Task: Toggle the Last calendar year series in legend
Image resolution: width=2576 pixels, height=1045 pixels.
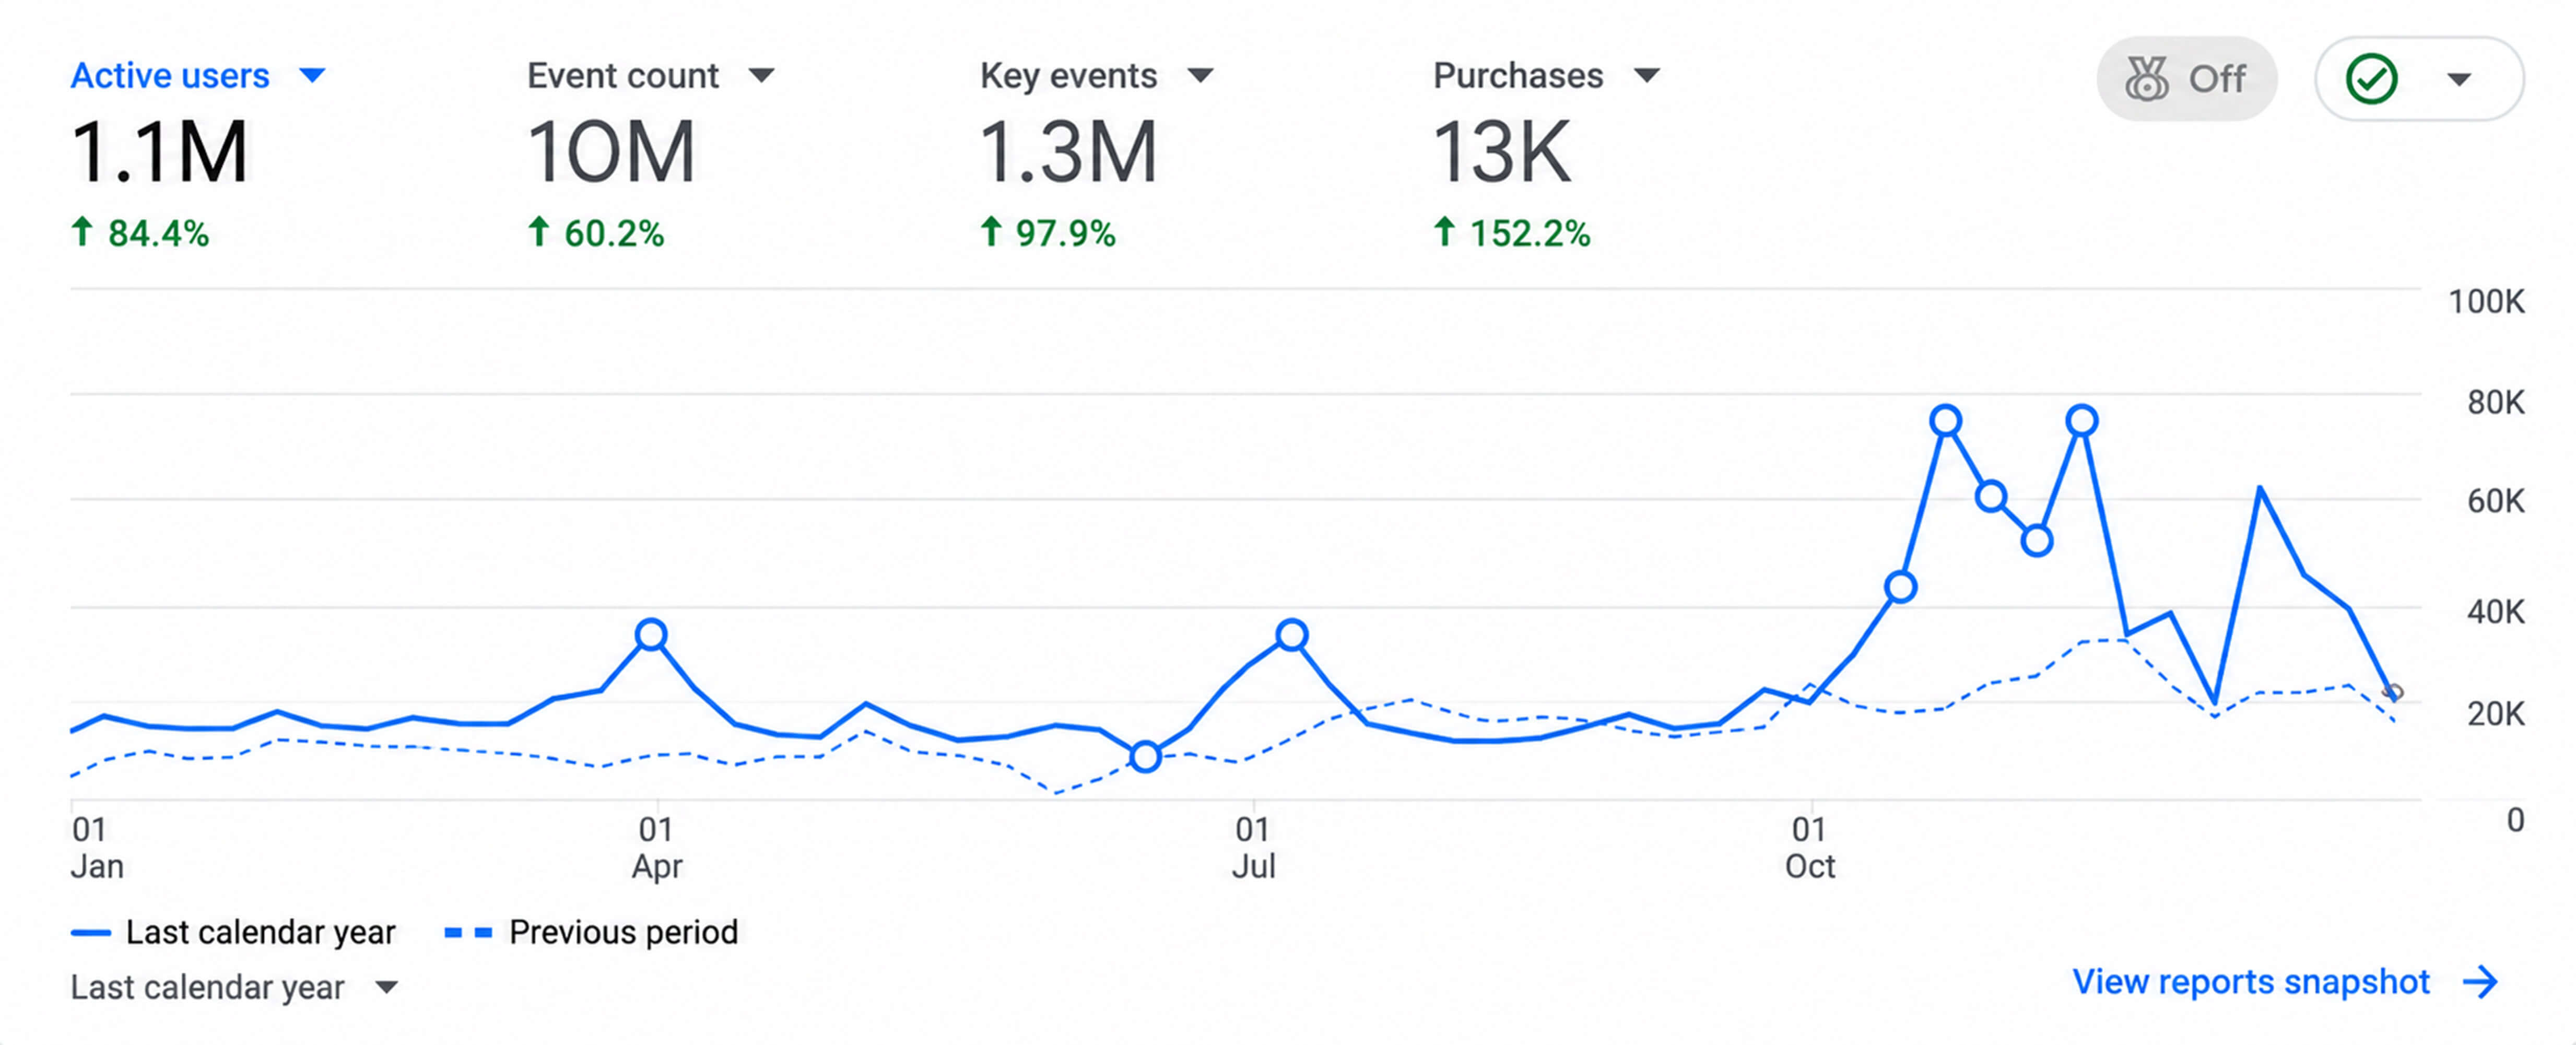Action: (233, 933)
